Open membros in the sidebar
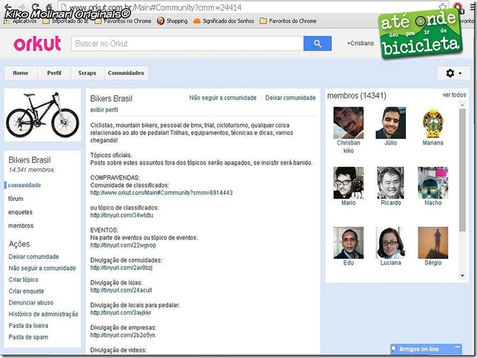This screenshot has width=477, height=358. 21,225
